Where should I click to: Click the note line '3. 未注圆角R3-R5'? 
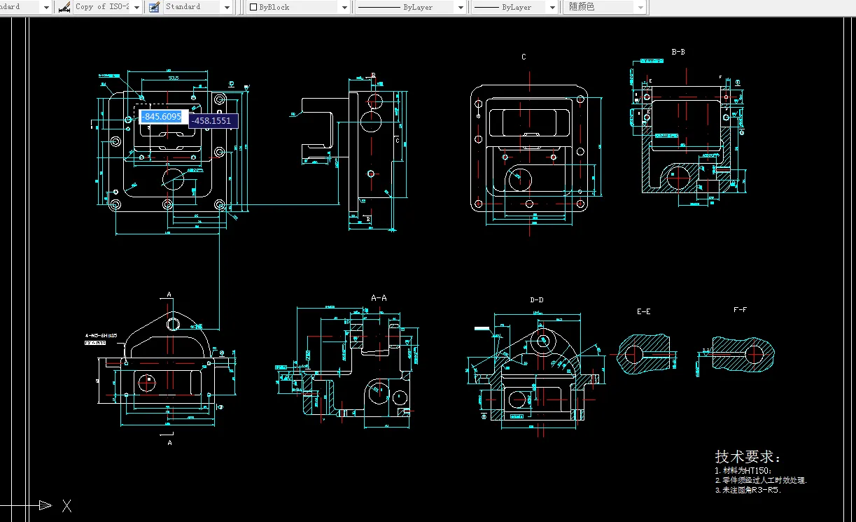(748, 490)
